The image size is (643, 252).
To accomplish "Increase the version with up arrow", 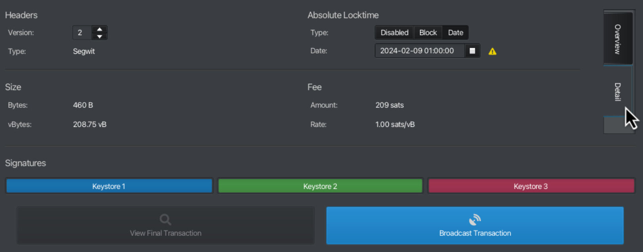I will pos(100,29).
